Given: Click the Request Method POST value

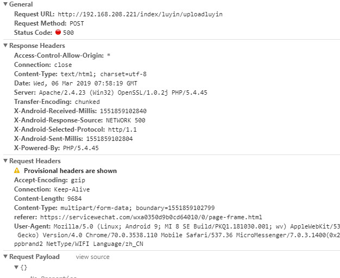Looking at the screenshot, I should pos(77,23).
